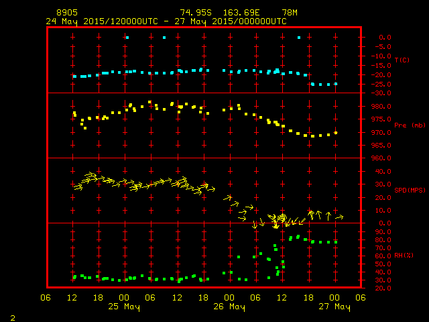
Task: Click the station ID 8905 in the header
Action: (67, 13)
